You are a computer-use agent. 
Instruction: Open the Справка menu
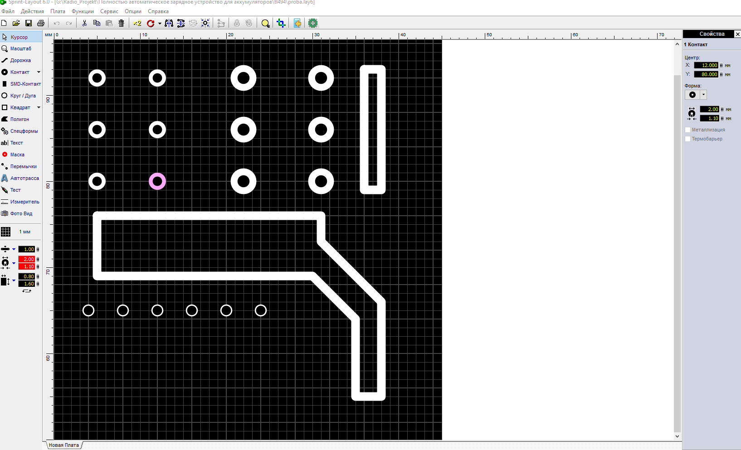158,11
